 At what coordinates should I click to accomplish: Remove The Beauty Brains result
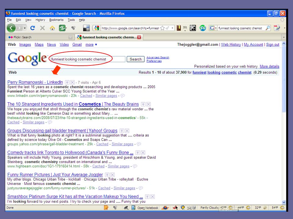[148, 104]
